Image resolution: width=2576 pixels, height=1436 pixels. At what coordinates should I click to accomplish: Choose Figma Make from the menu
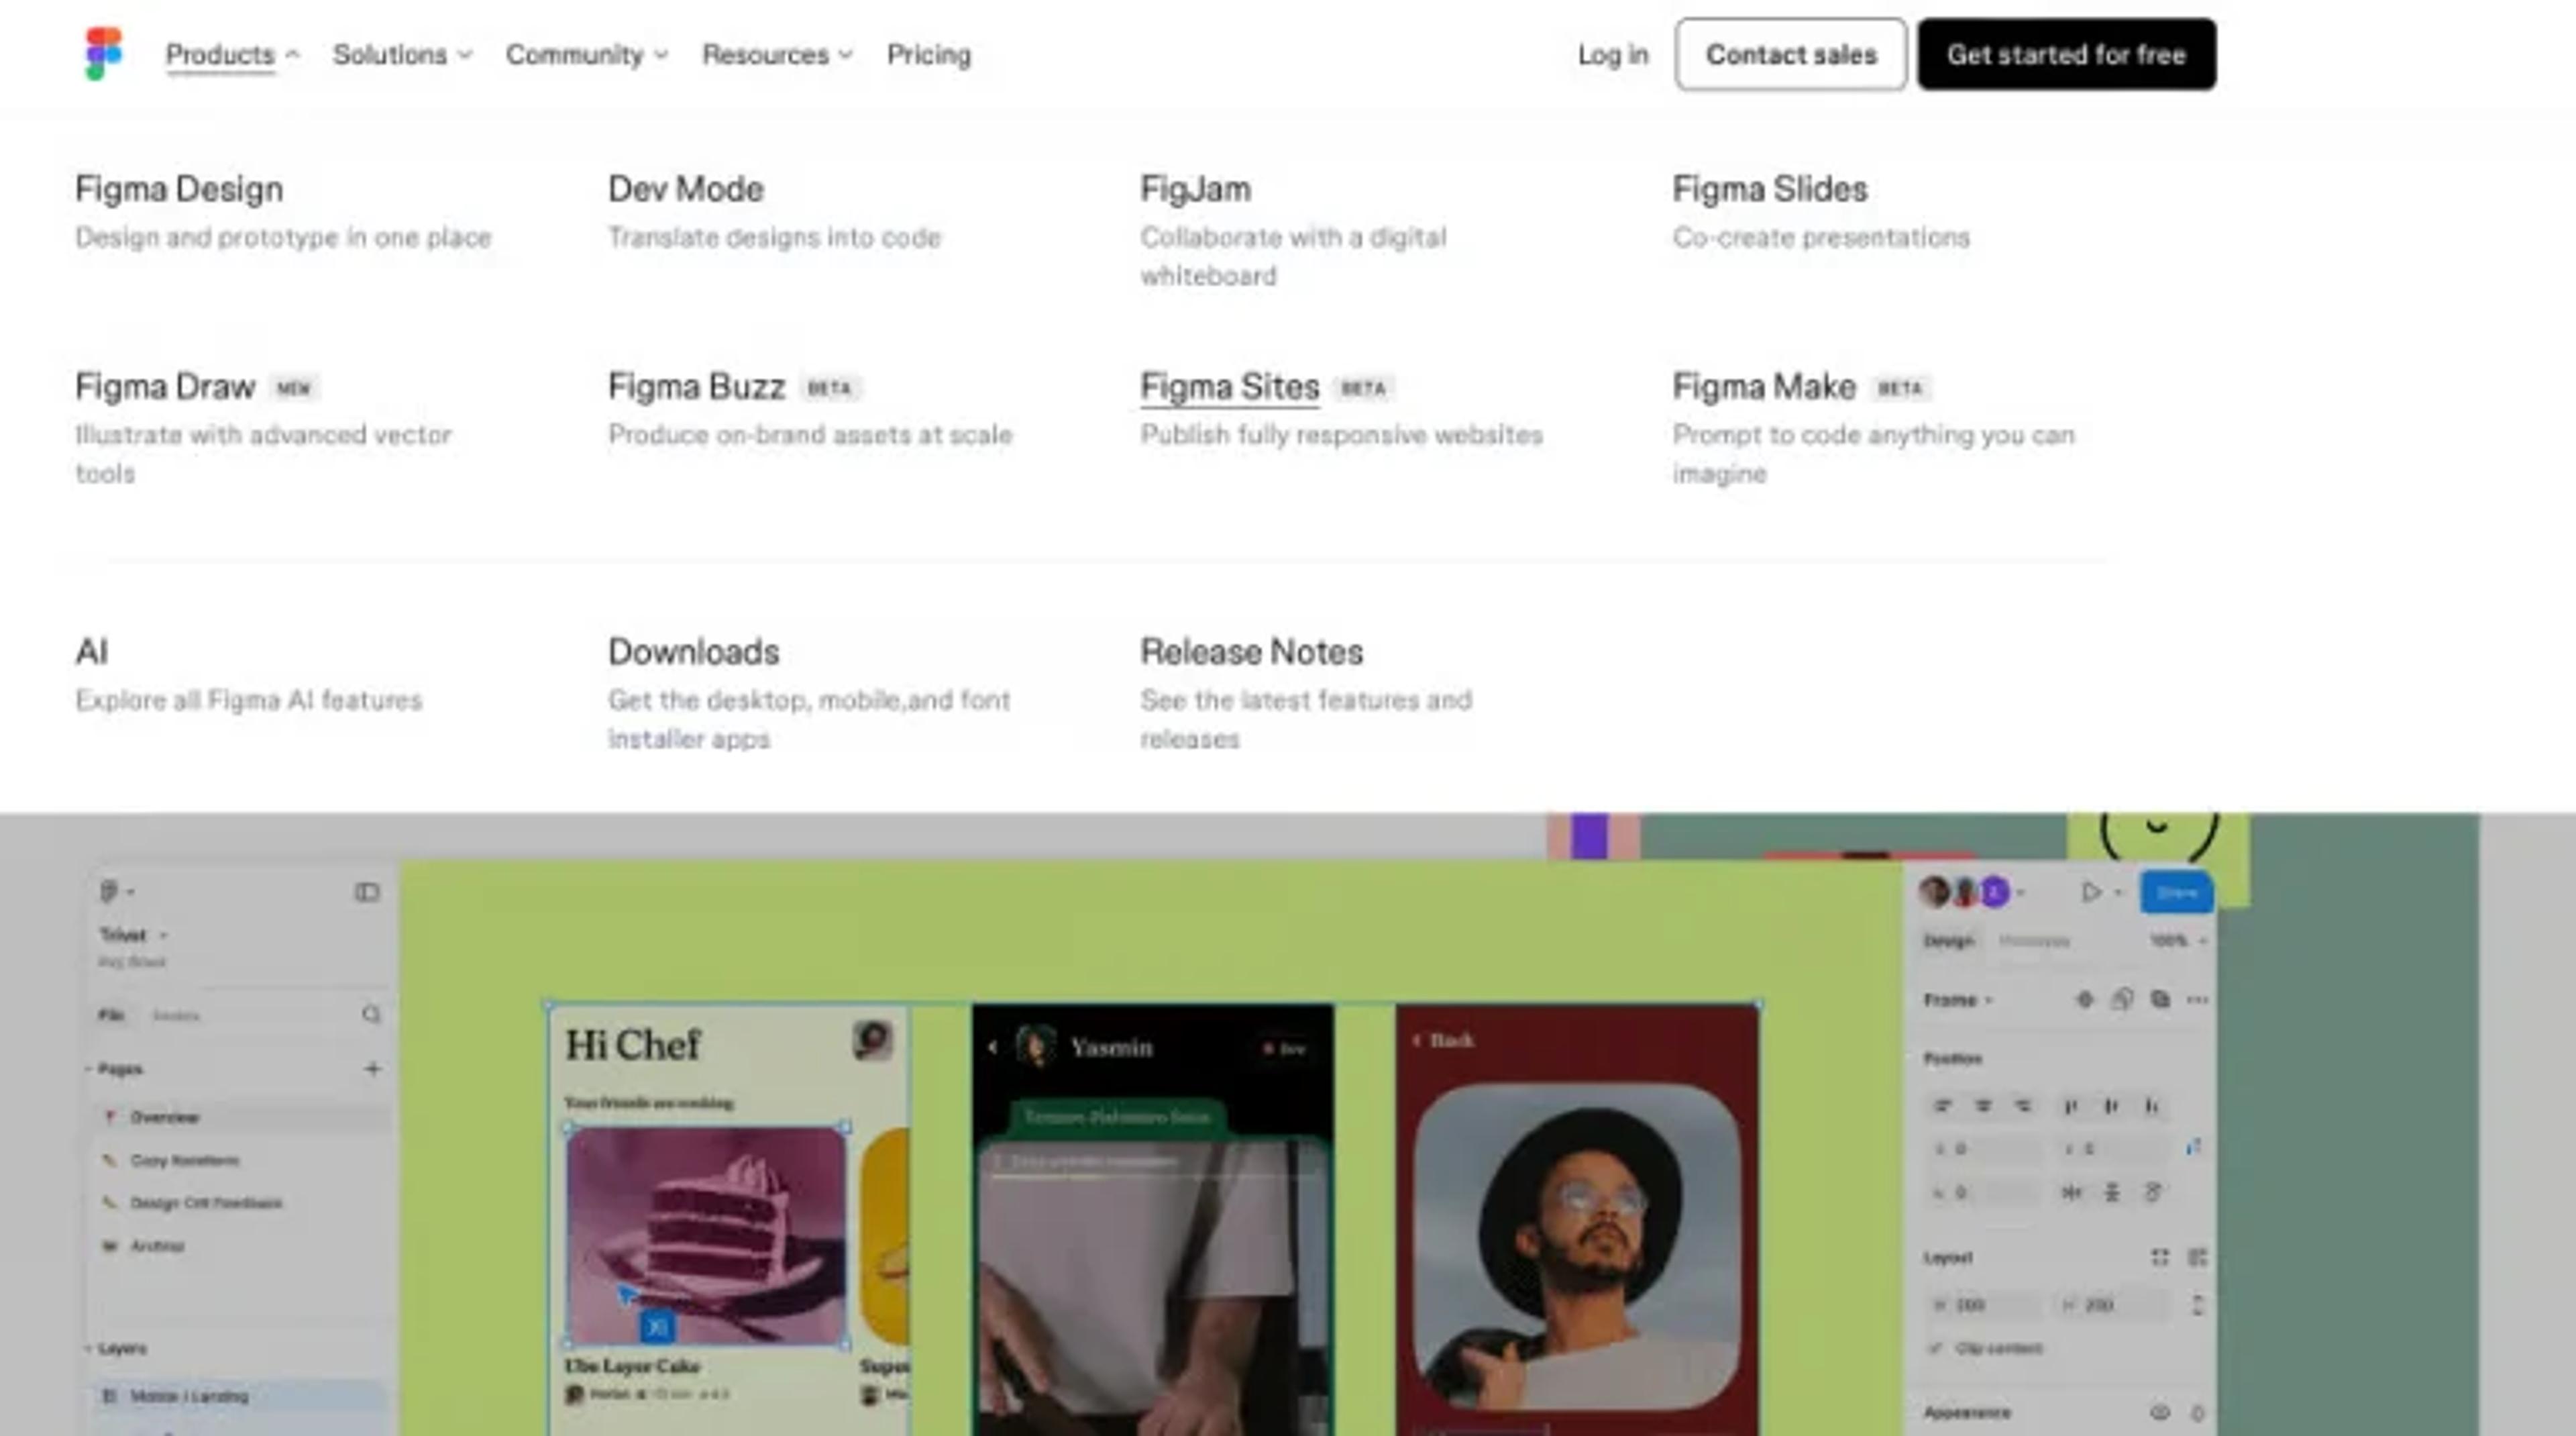click(x=1764, y=386)
